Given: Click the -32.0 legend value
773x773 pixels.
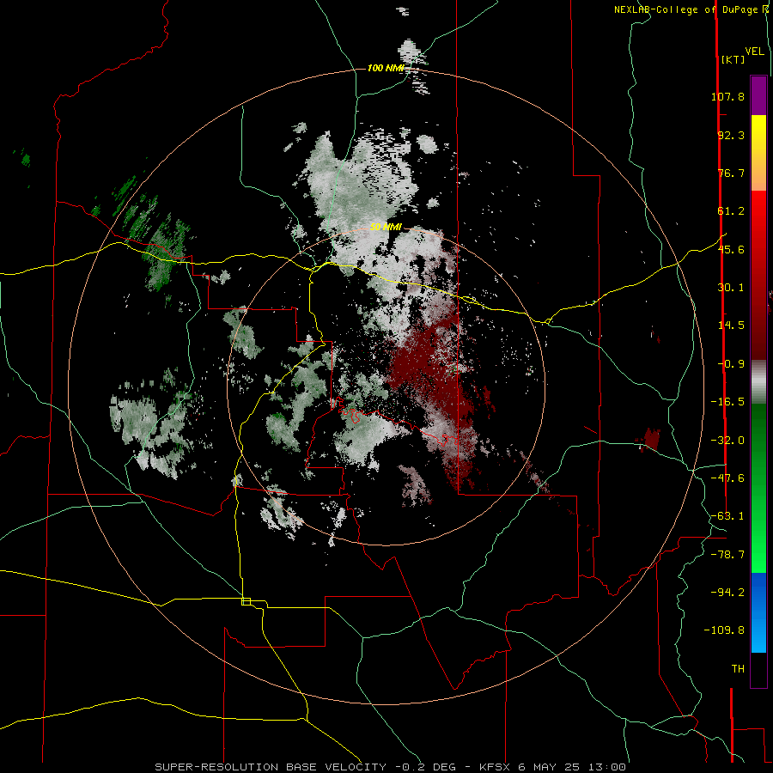Looking at the screenshot, I should point(727,441).
